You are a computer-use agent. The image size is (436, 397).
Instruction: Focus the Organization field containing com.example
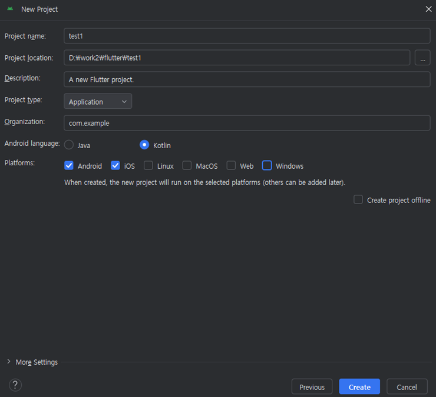(247, 123)
